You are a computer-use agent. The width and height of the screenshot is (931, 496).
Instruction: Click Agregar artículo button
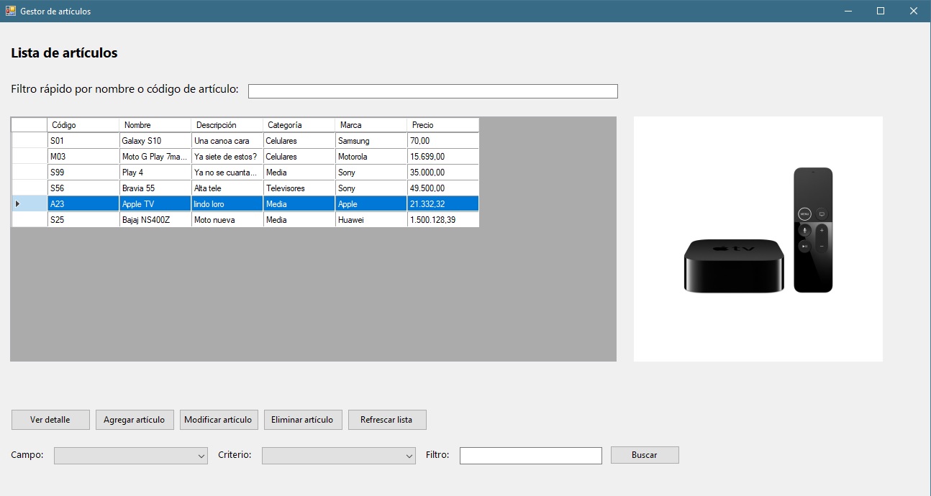point(135,420)
